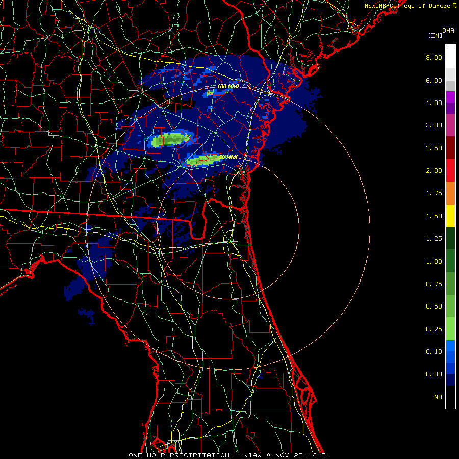Click the NEXLAB-College of DuPage label
Screen dimensions: 459x459
click(407, 6)
